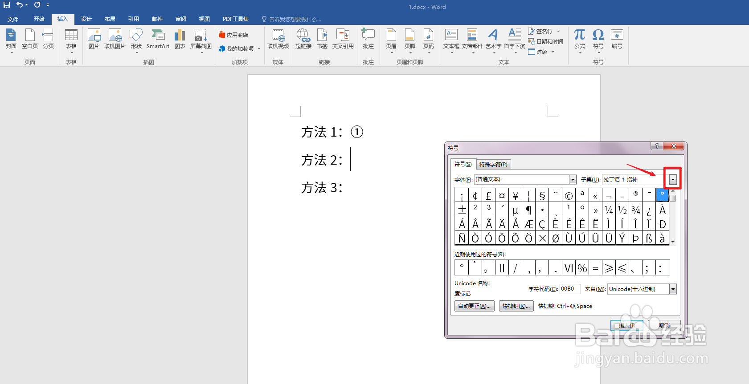Insert a text box (文本框)
The width and height of the screenshot is (749, 384).
coord(451,40)
